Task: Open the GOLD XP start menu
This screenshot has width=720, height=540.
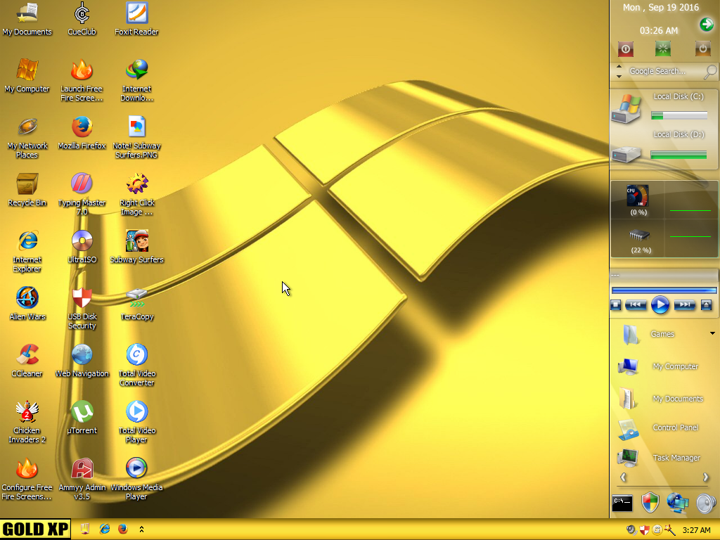Action: 35,529
